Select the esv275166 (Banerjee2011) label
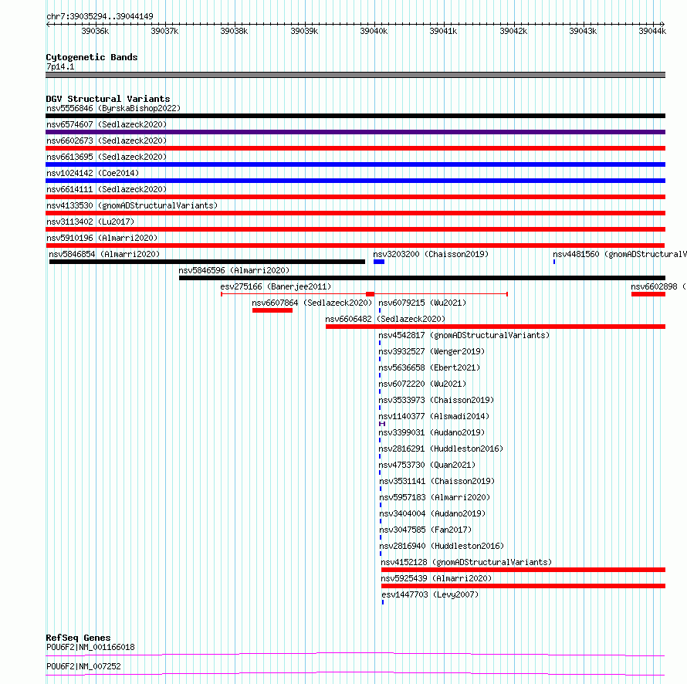Viewport: 687px width, 684px height. click(276, 286)
